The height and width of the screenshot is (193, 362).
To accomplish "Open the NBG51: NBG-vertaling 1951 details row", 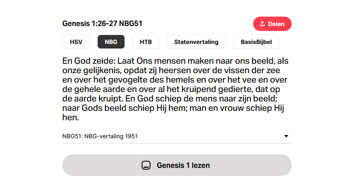I will [x=177, y=136].
